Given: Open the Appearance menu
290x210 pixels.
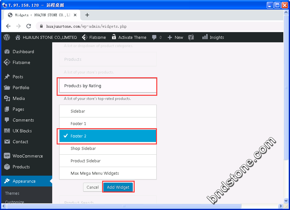Looking at the screenshot, I should [27, 181].
